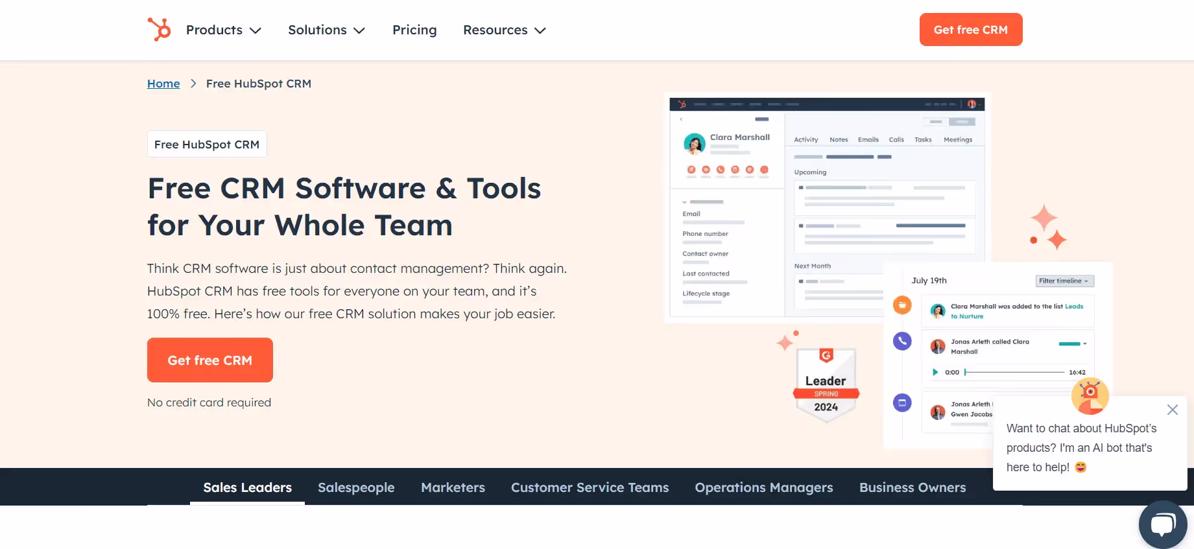The height and width of the screenshot is (549, 1194).
Task: Click the orange list icon in timeline
Action: click(x=902, y=305)
